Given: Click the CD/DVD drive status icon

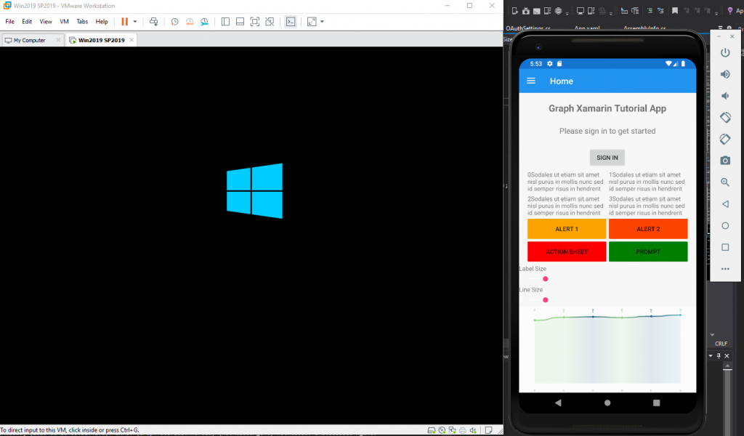Looking at the screenshot, I should click(x=442, y=430).
